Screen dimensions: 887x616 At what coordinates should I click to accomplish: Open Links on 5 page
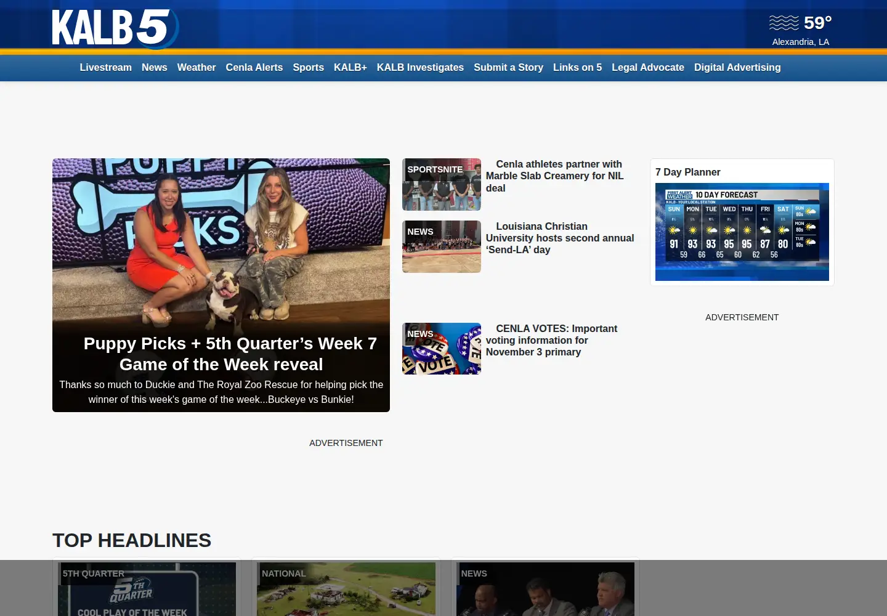[x=577, y=67]
